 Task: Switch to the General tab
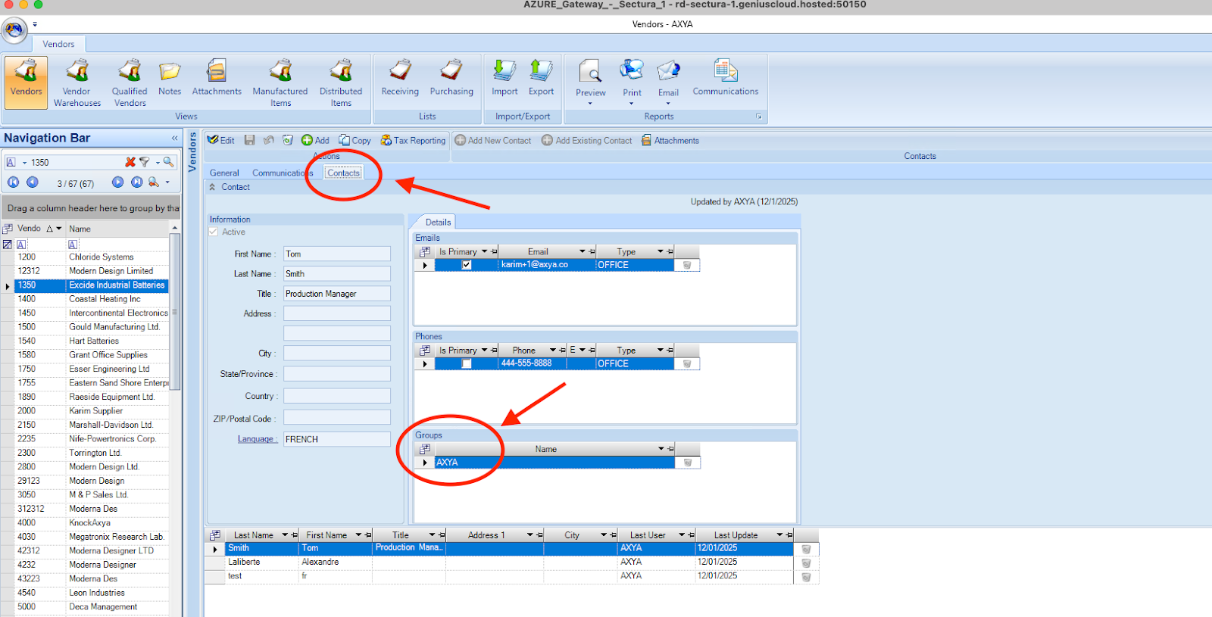pyautogui.click(x=224, y=173)
